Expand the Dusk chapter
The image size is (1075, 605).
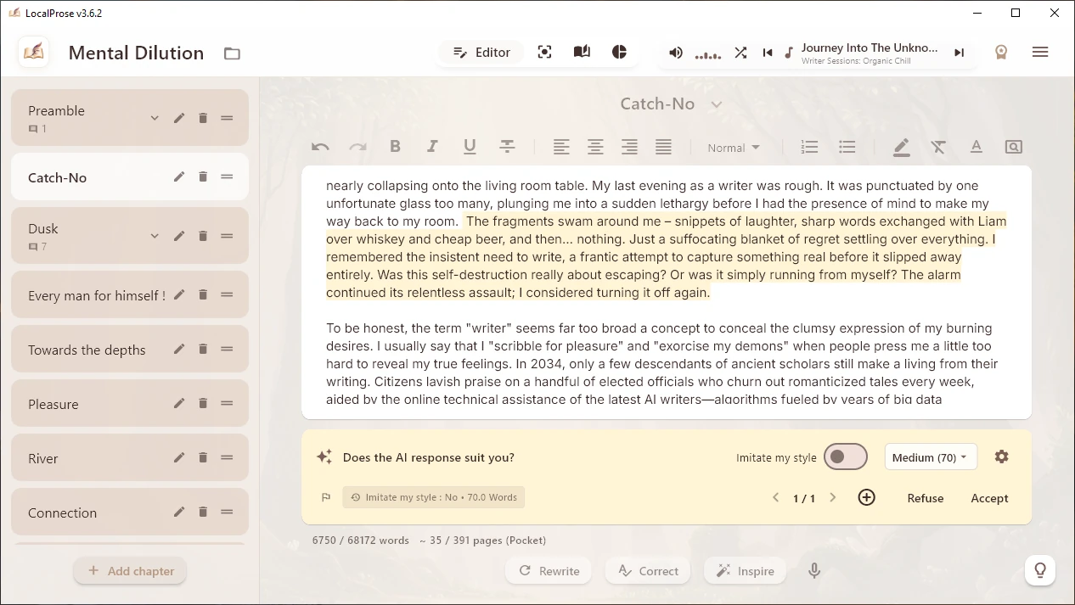155,236
